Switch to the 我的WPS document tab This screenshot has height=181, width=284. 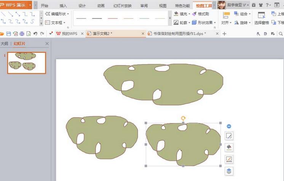tap(67, 33)
